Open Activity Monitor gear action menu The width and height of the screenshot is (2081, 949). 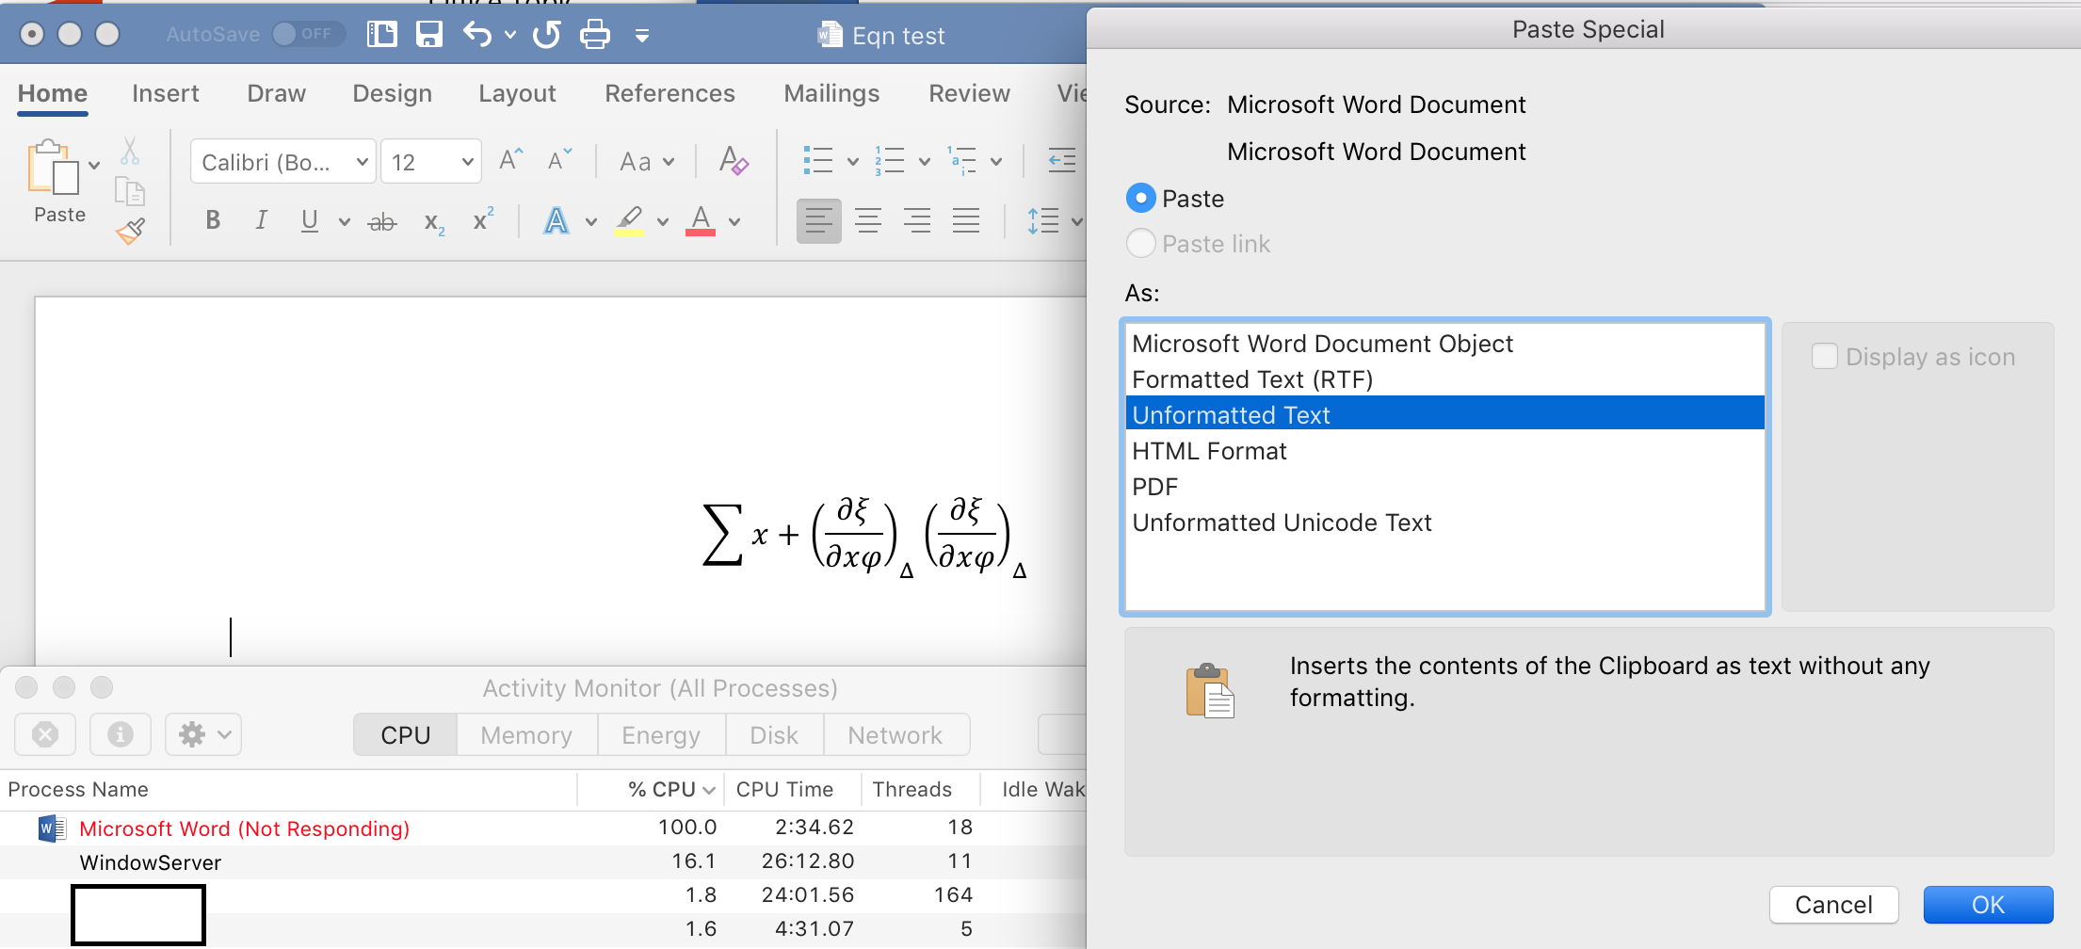point(203,734)
